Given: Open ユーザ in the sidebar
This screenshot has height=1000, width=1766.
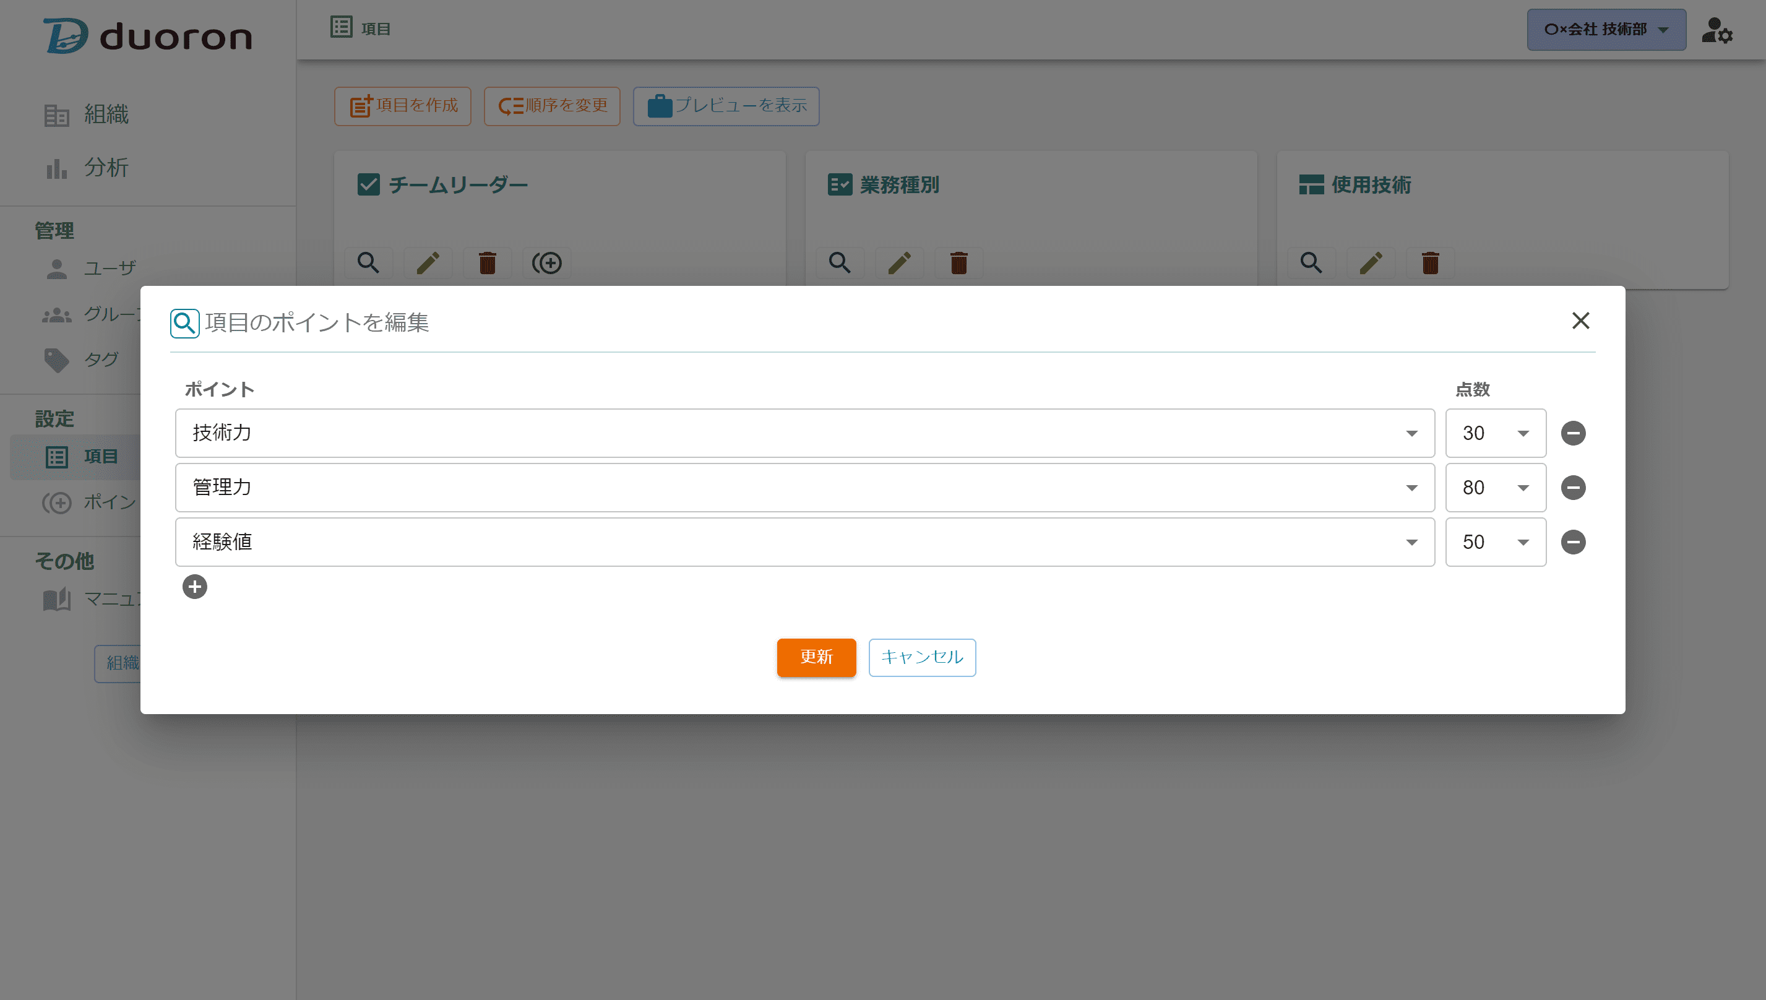Looking at the screenshot, I should 110,268.
